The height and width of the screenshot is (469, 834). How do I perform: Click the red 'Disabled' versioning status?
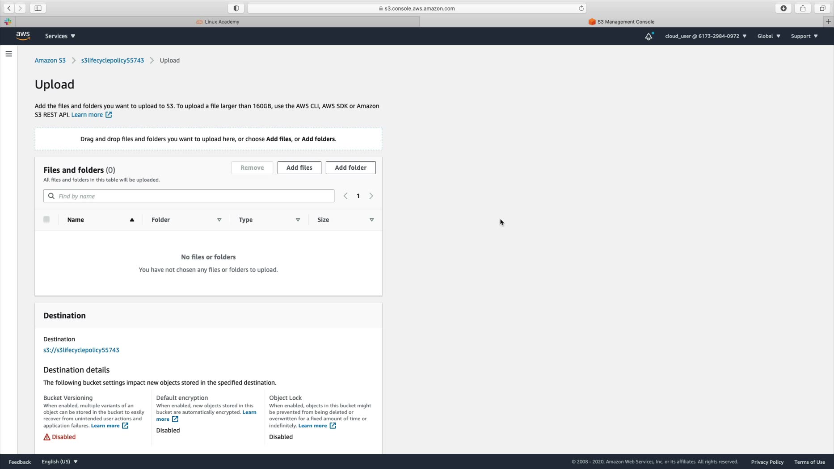point(64,437)
